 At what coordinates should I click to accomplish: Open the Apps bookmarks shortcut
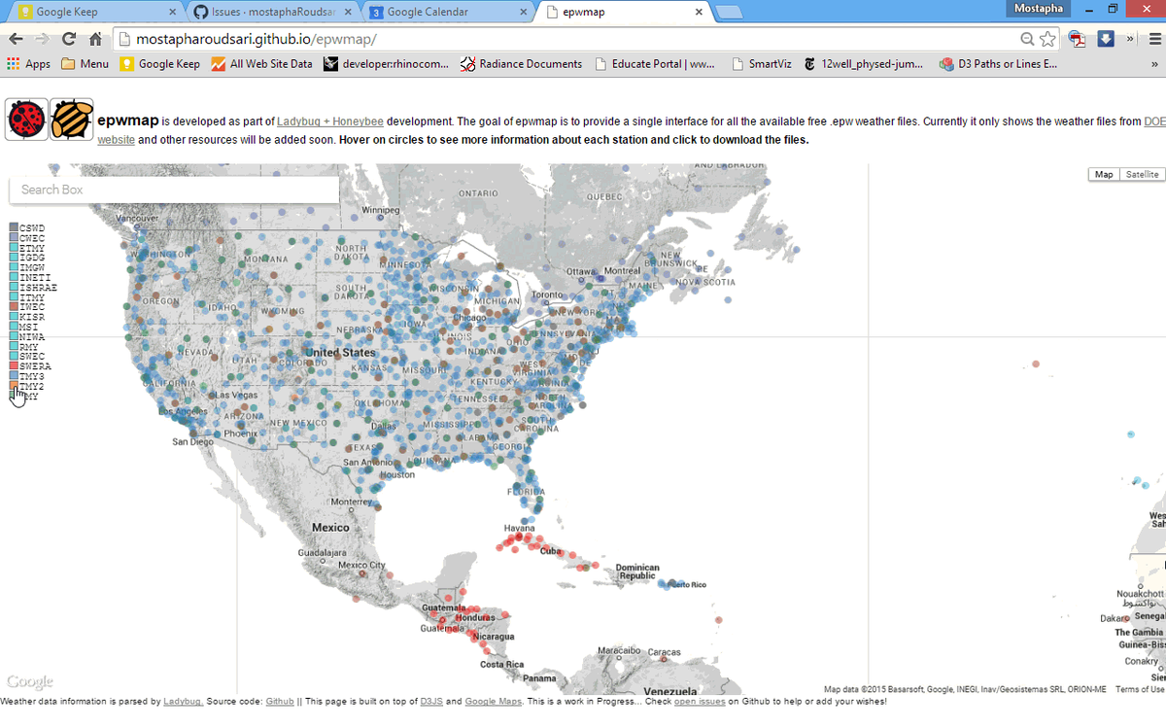28,64
